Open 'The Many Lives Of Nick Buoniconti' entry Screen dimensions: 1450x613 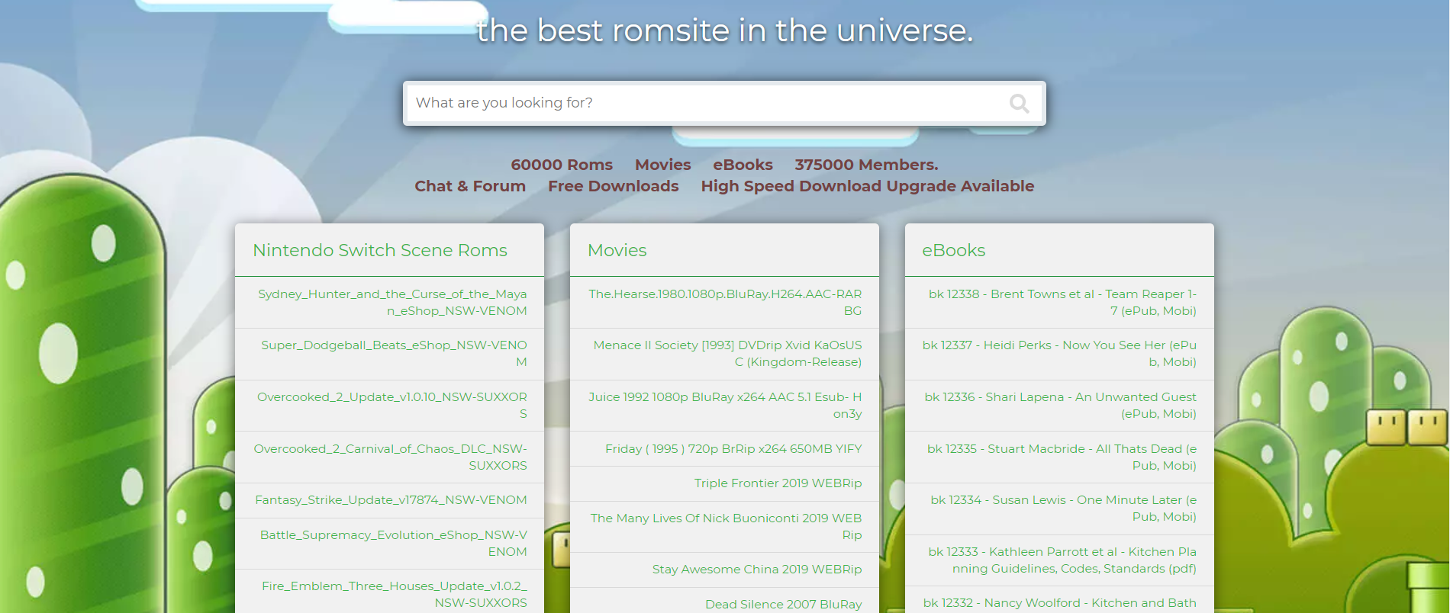(724, 527)
